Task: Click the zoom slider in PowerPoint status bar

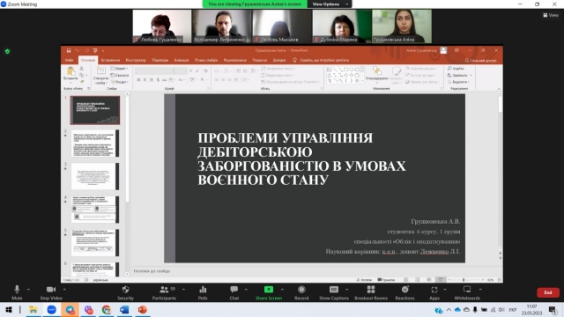Action: [x=466, y=280]
